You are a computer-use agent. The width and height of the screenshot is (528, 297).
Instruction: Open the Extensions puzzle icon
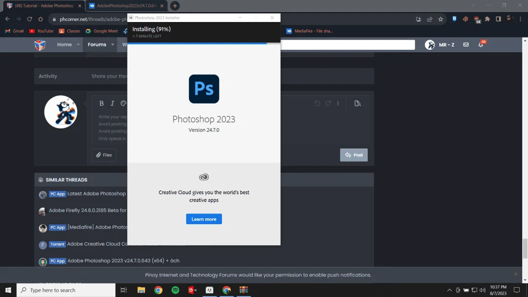coord(487,19)
